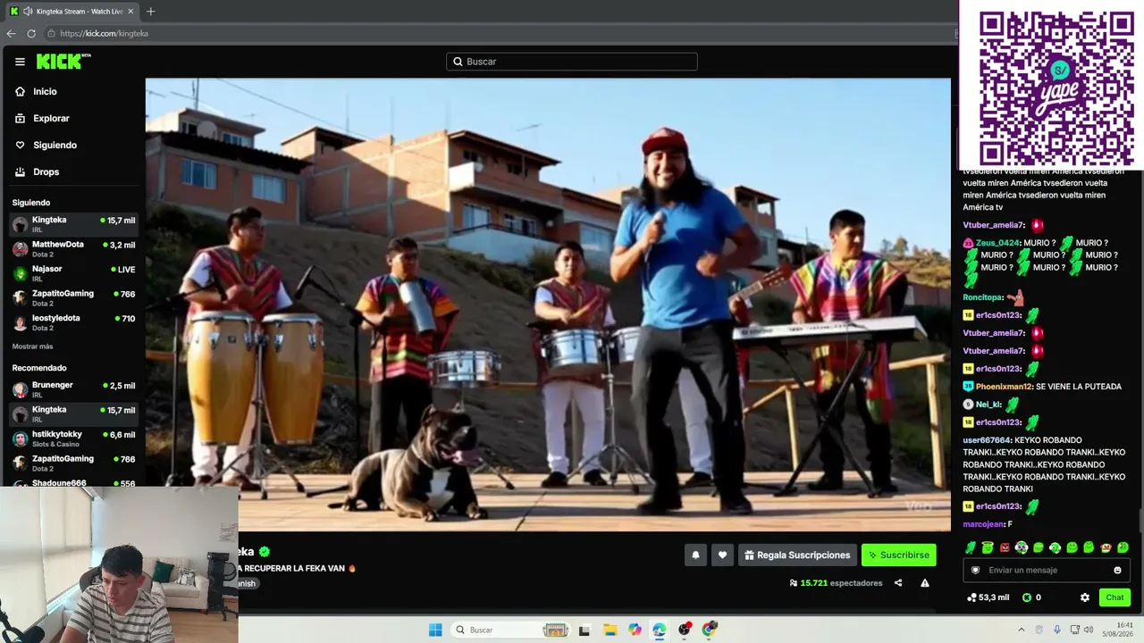Insert the green lightning emote
Viewport: 1144px width, 643px height.
(970, 547)
